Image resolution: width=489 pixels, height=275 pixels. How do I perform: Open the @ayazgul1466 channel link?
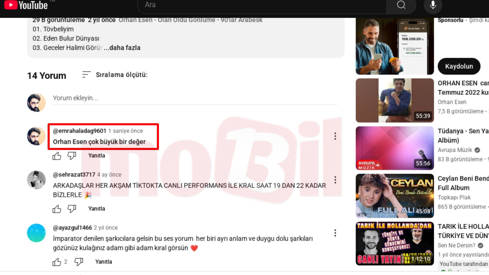[72, 228]
